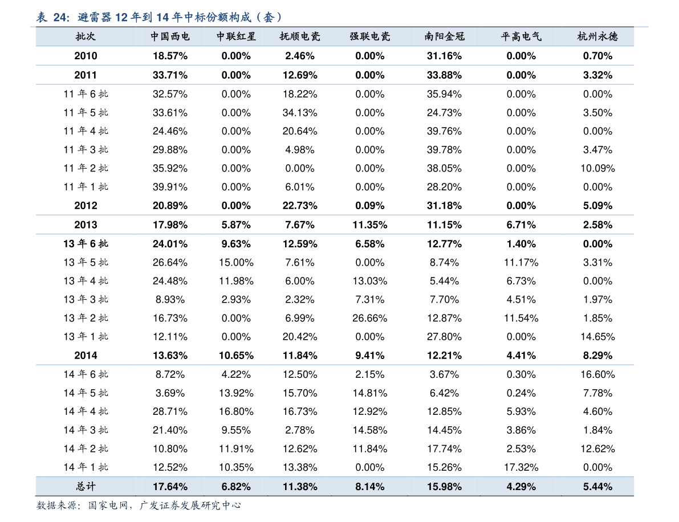The image size is (679, 522).
Task: Select cell '10.09%' in the 11 年 2 批 row
Action: click(597, 168)
